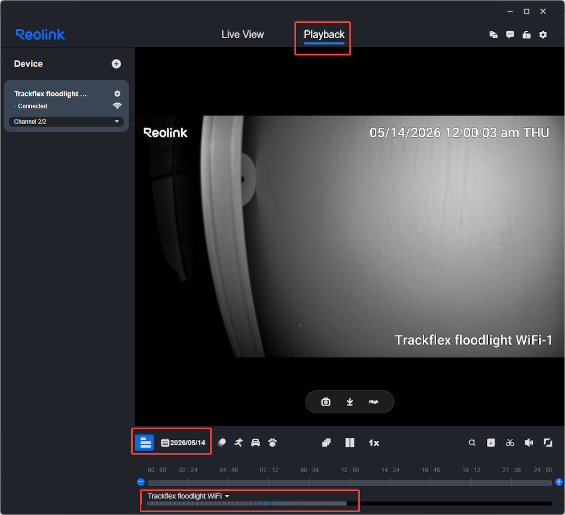Toggle the person detection filter
565x515 pixels.
pos(239,442)
